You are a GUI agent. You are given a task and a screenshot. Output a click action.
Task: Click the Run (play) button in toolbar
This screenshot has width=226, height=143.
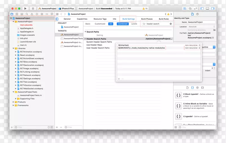pyautogui.click(x=25, y=9)
